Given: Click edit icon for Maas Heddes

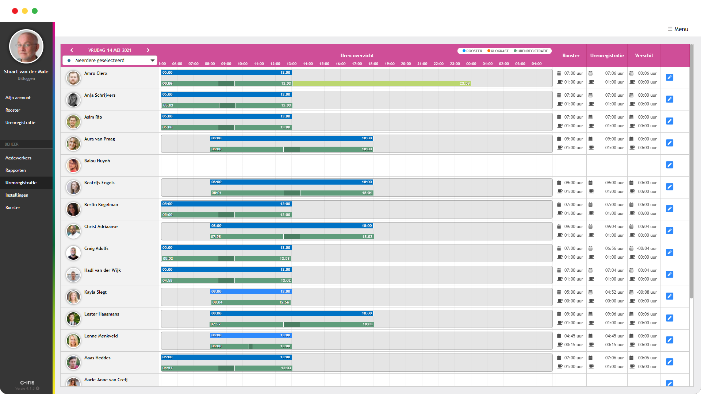Looking at the screenshot, I should coord(669,362).
